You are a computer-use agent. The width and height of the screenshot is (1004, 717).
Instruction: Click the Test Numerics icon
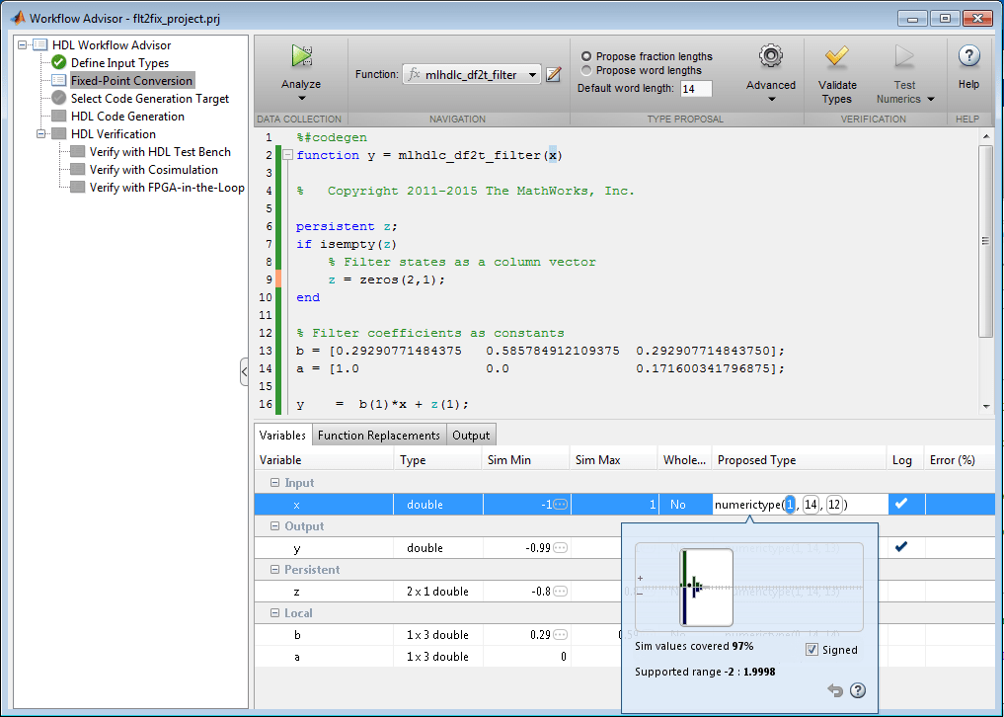click(x=904, y=56)
